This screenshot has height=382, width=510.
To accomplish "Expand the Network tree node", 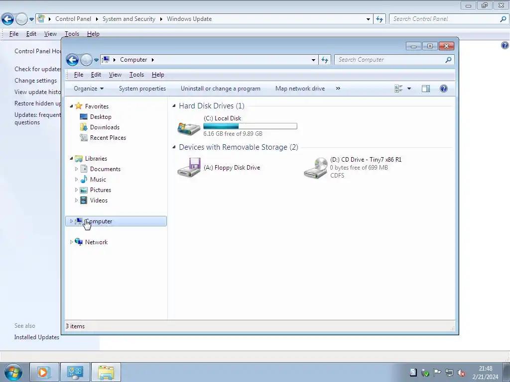I will [71, 242].
